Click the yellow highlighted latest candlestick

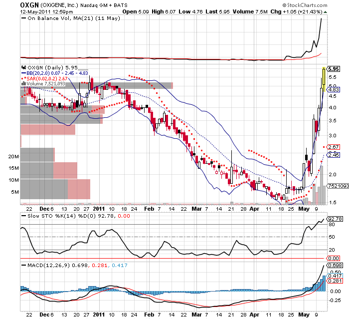pyautogui.click(x=324, y=79)
